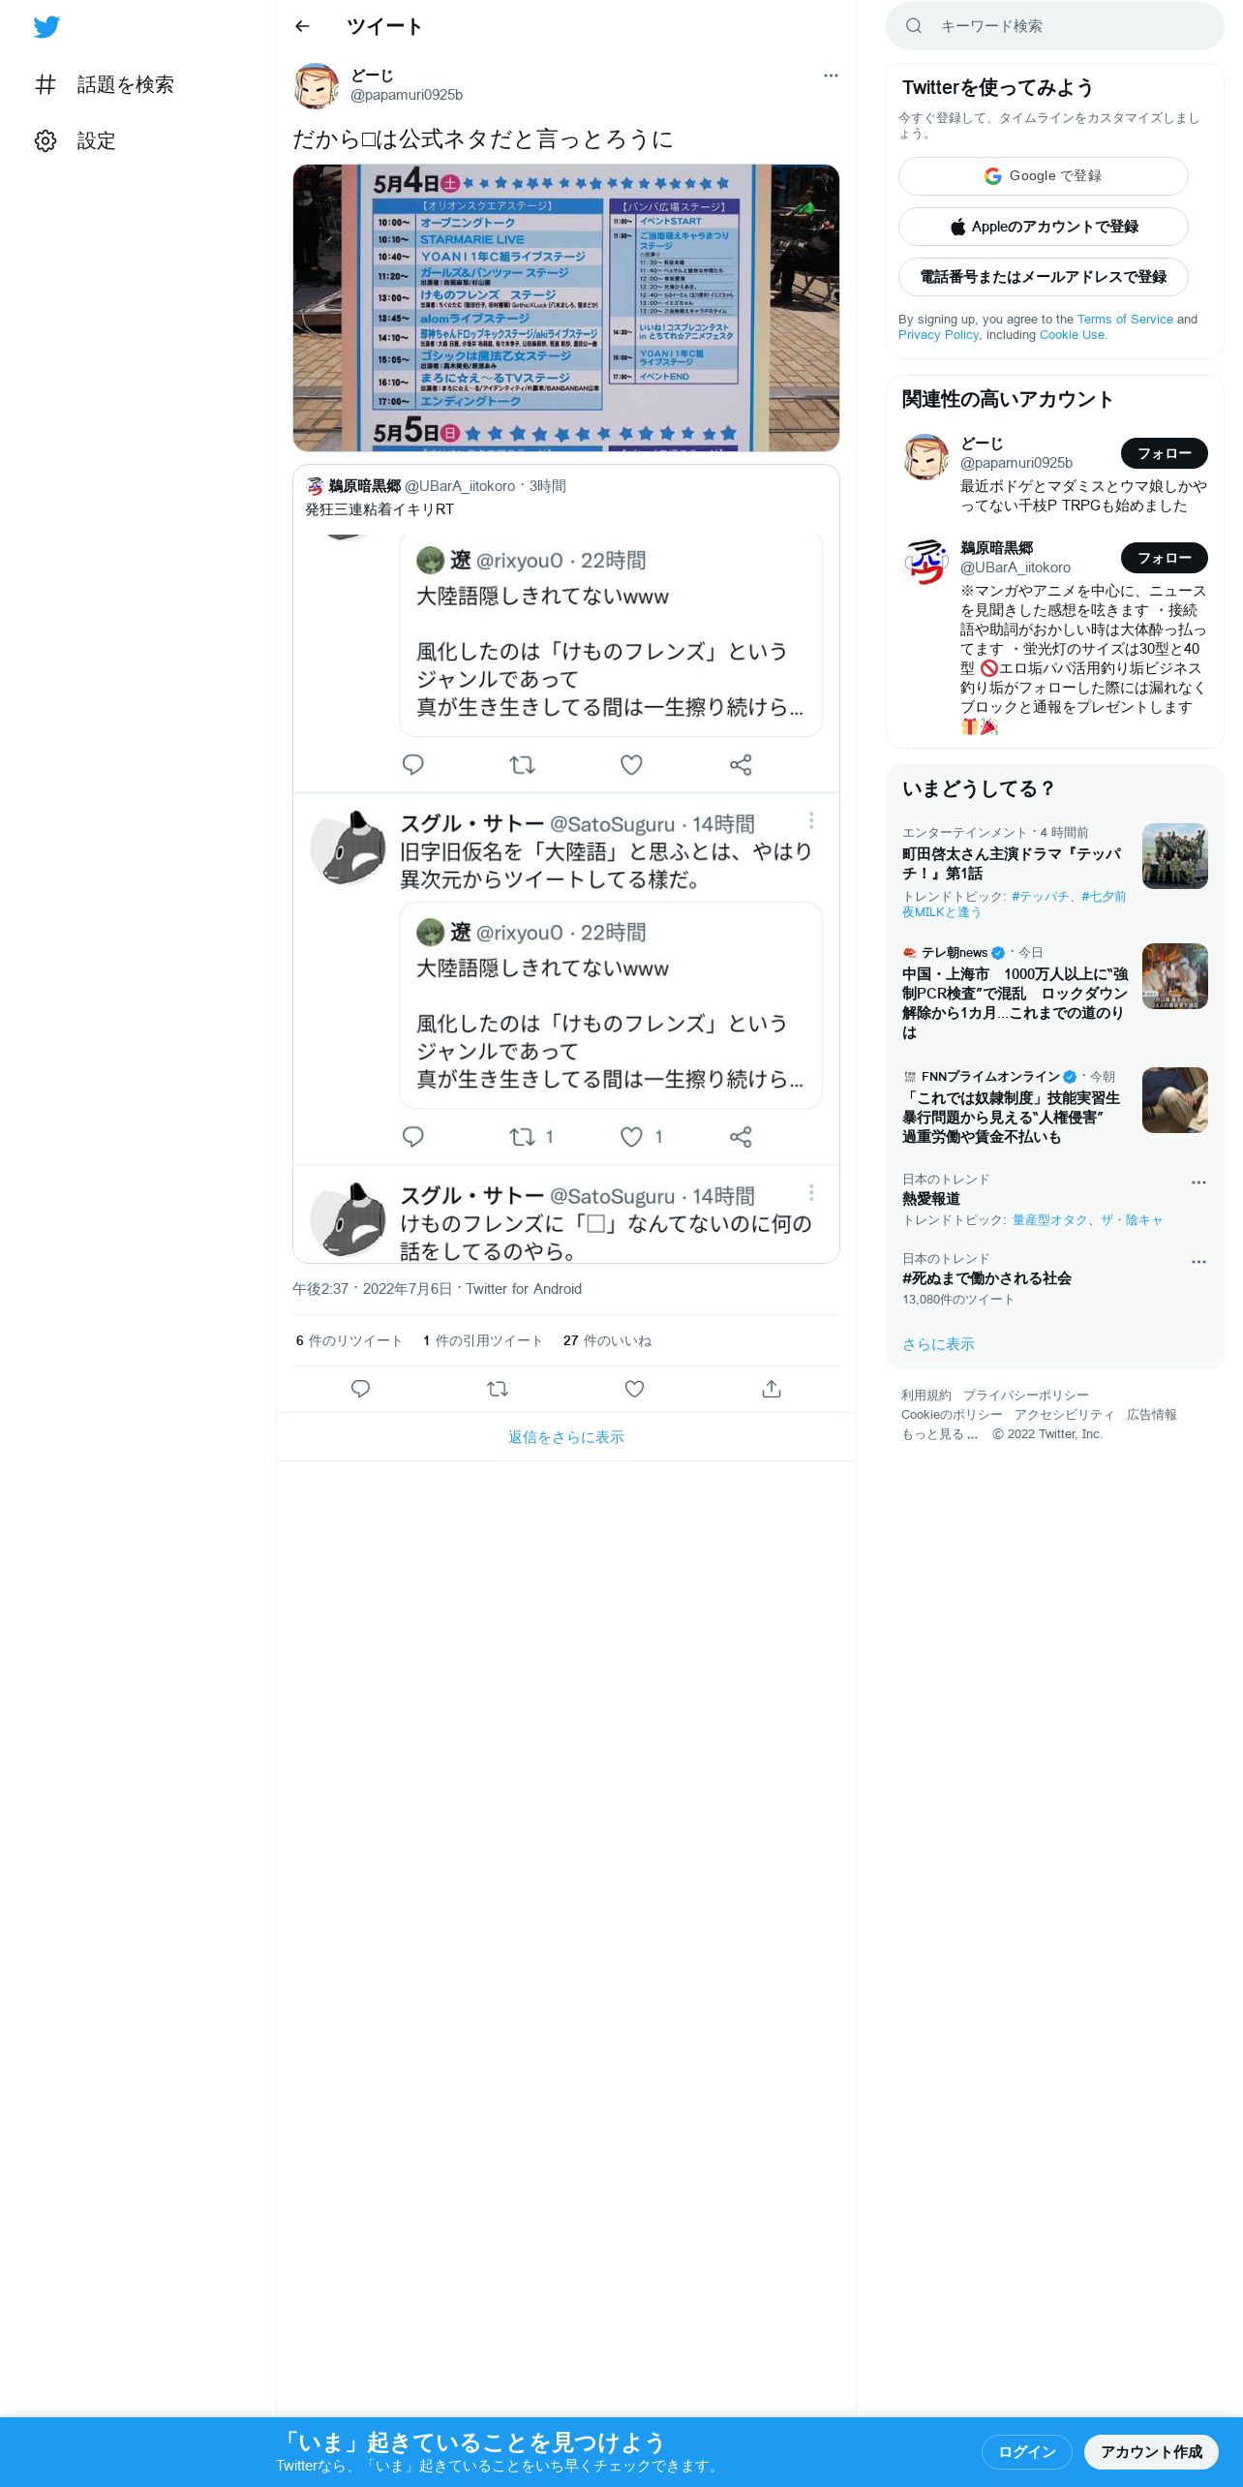The width and height of the screenshot is (1243, 2487).
Task: Open the tweet's three-dot more menu
Action: tap(831, 76)
